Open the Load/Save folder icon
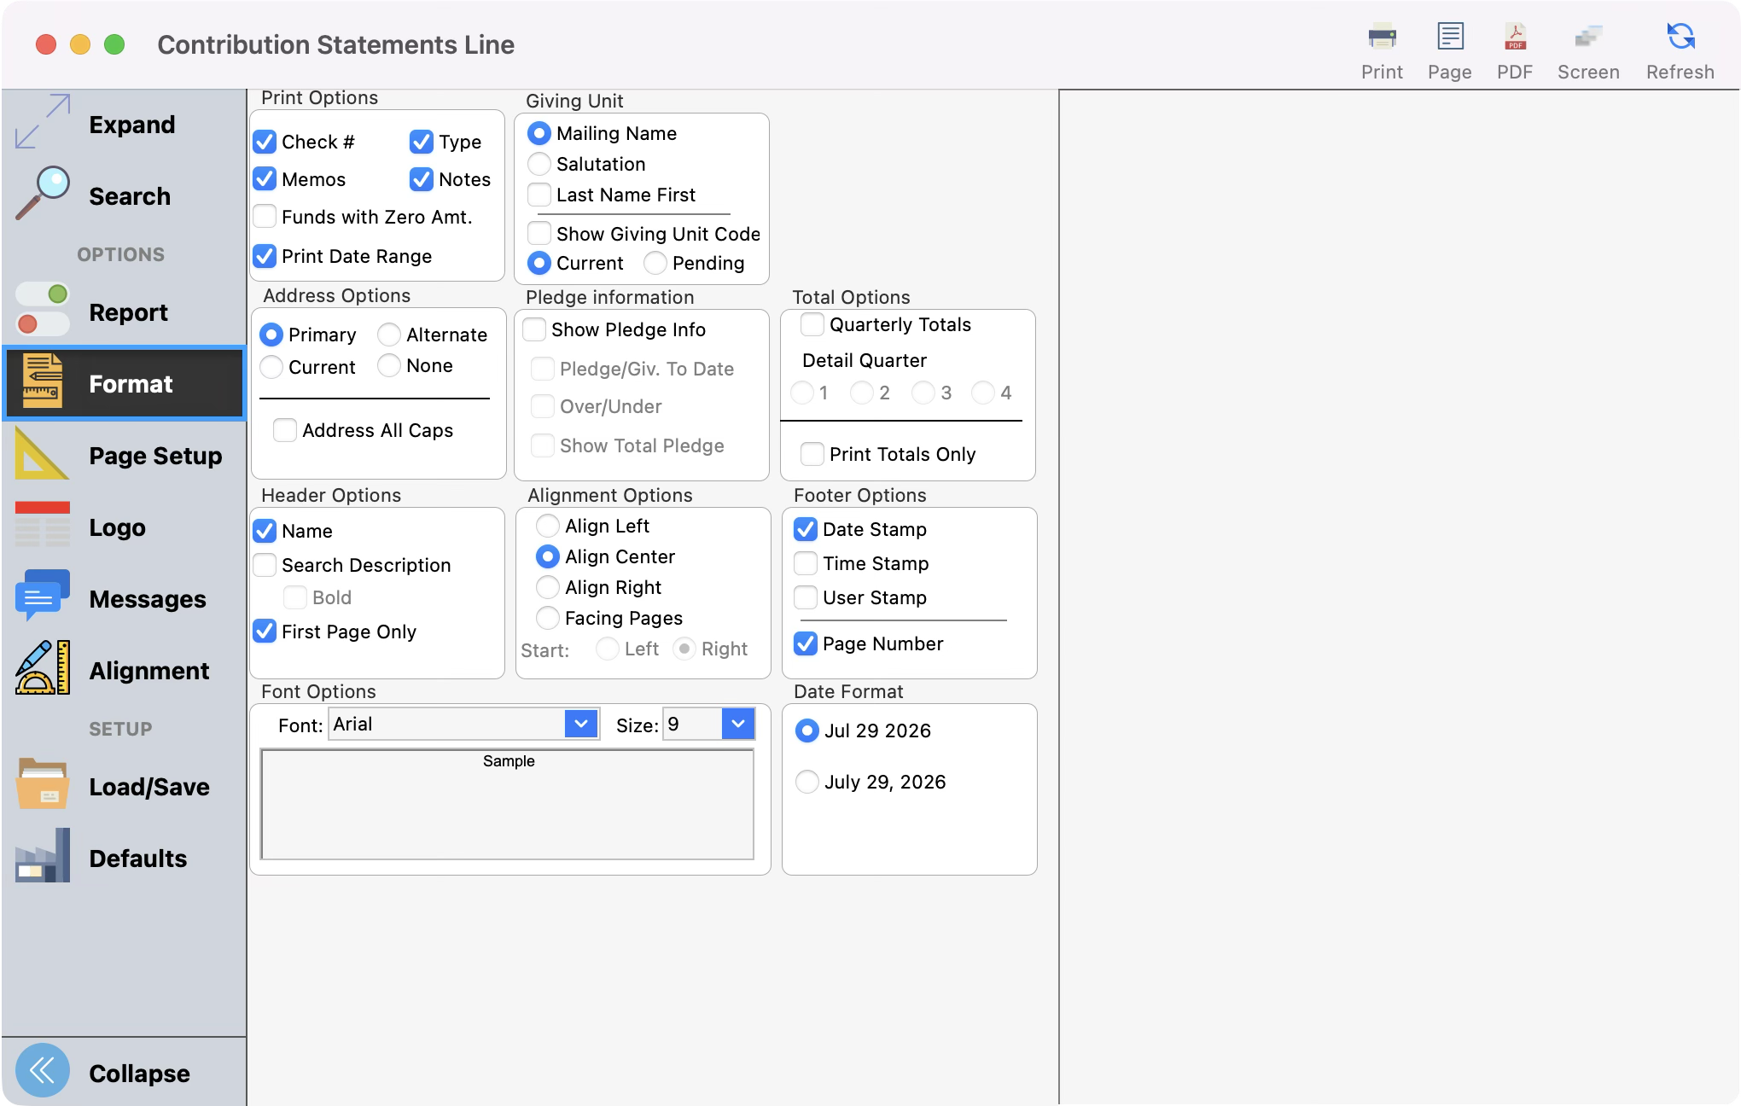 [43, 784]
